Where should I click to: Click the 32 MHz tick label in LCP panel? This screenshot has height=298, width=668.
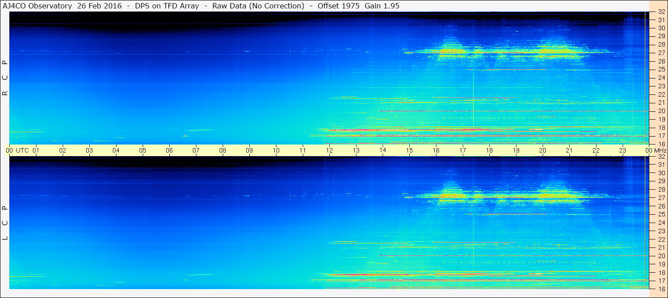click(x=661, y=157)
